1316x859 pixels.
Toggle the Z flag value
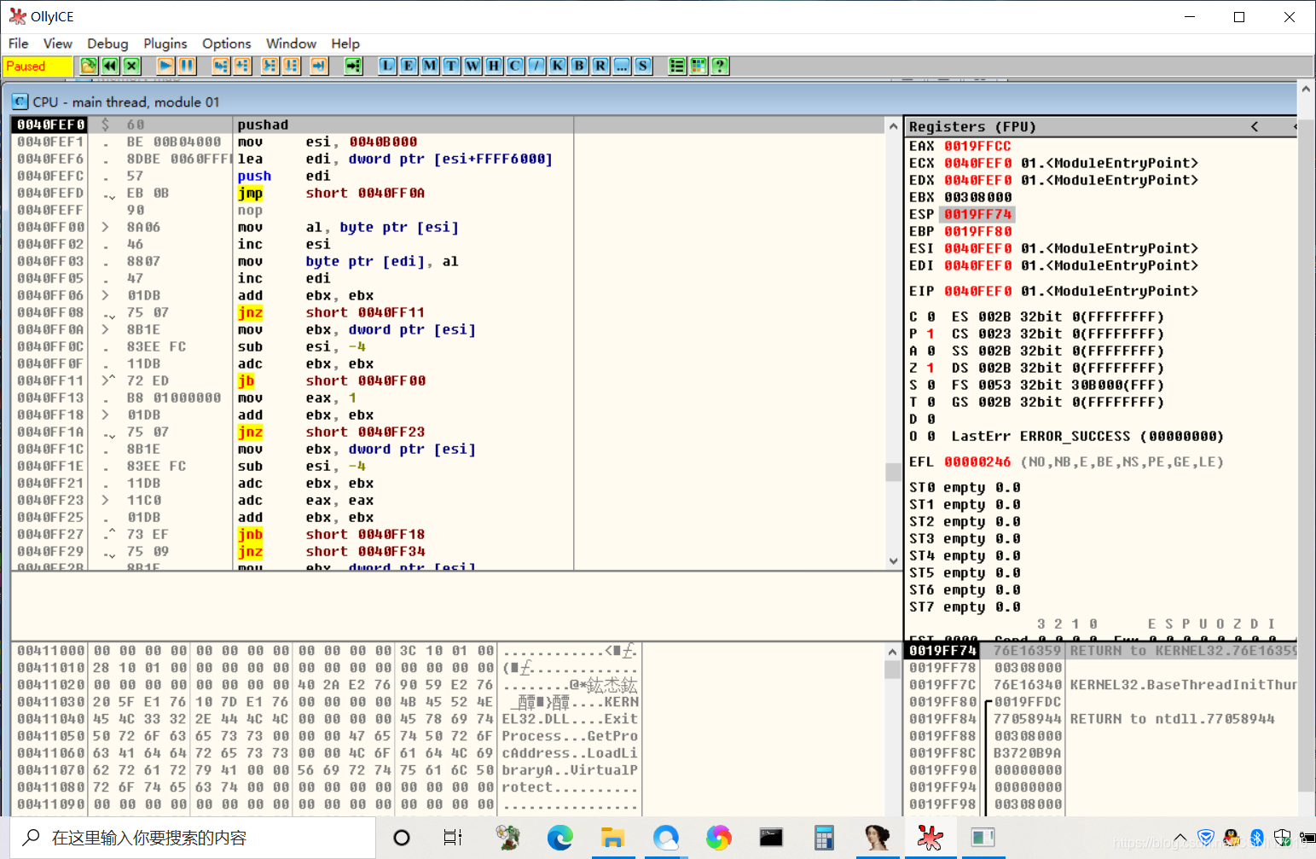point(930,368)
